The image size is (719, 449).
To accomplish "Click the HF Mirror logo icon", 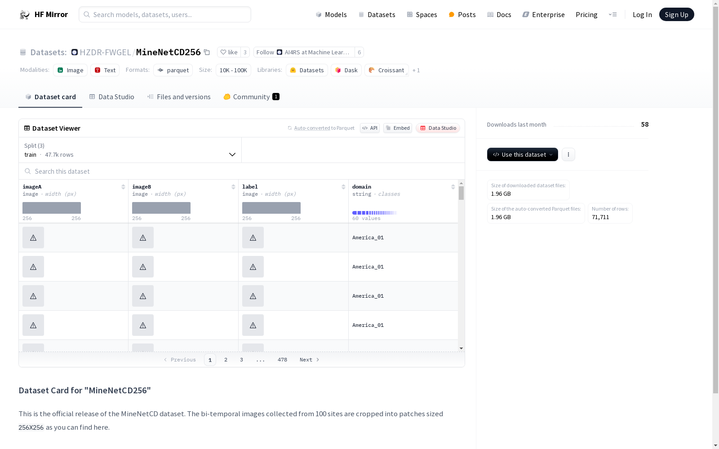I will click(25, 15).
